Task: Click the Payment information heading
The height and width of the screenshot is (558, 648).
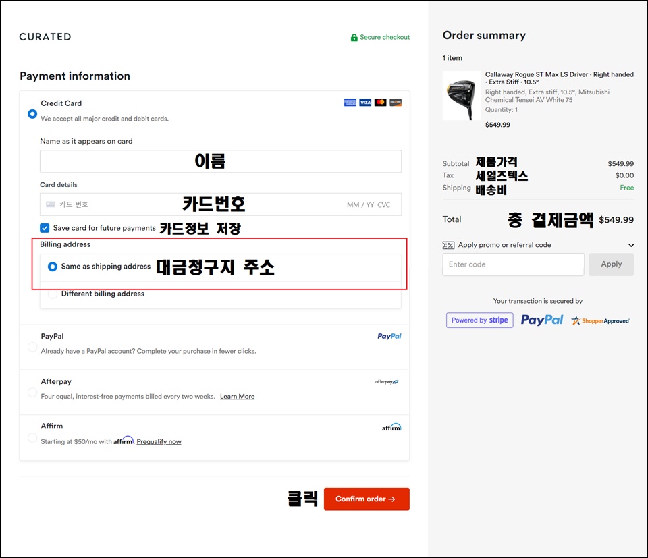Action: pyautogui.click(x=75, y=76)
